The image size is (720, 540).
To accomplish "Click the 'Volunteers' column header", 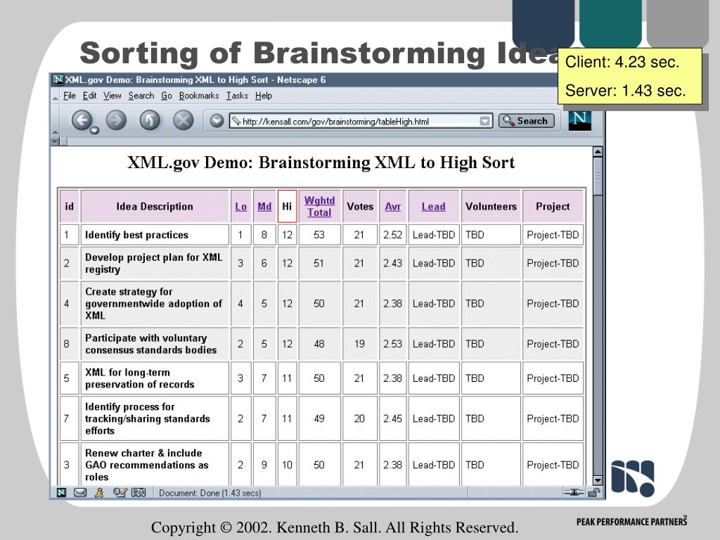I will tap(491, 206).
